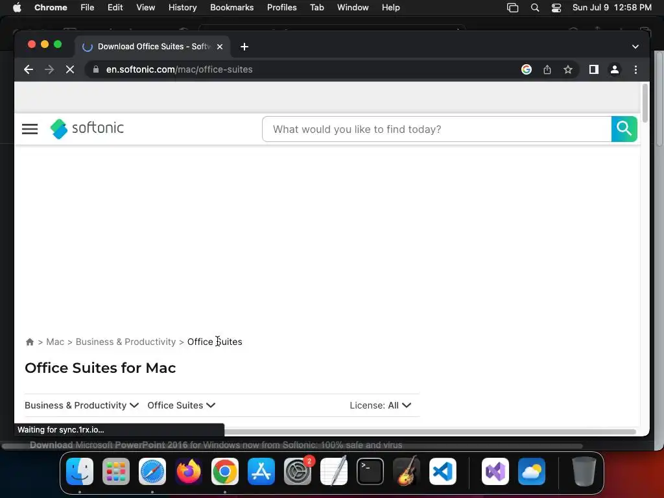Screen dimensions: 664x498
Task: Open the Edit menu
Action: coord(115,8)
